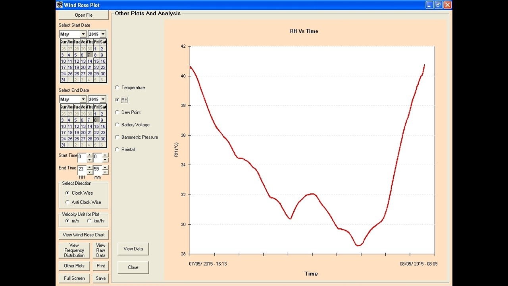
Task: Click the chart title RH Vs Time
Action: coord(304,31)
